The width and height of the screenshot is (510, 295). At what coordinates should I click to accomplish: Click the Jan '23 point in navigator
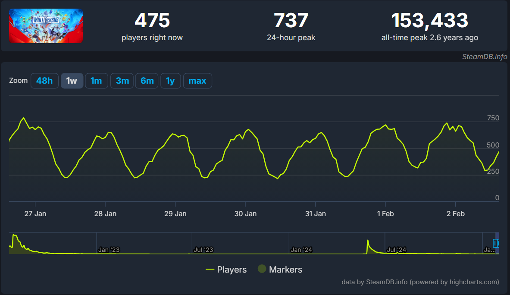109,250
